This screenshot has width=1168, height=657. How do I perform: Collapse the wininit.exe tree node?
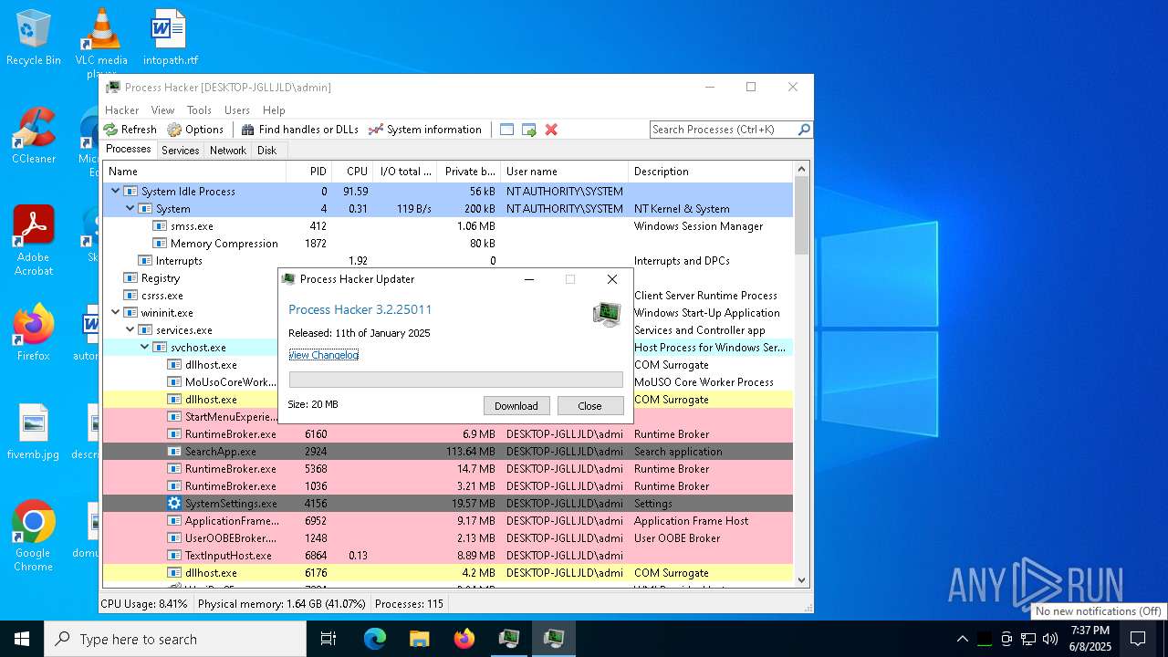click(x=115, y=313)
